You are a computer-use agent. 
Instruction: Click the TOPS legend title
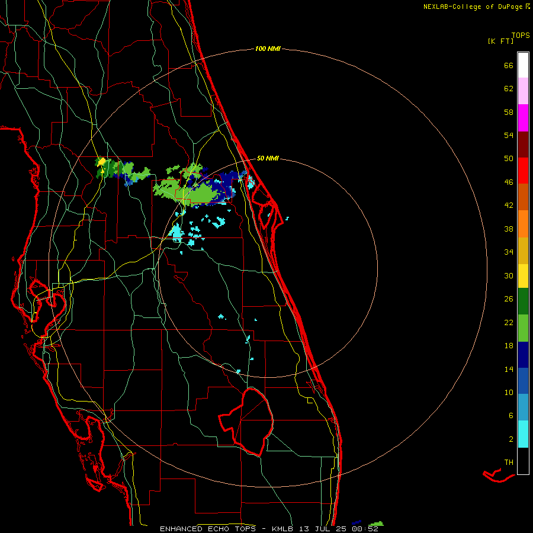(x=521, y=35)
